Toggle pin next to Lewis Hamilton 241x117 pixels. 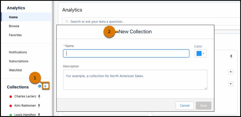click(39, 115)
